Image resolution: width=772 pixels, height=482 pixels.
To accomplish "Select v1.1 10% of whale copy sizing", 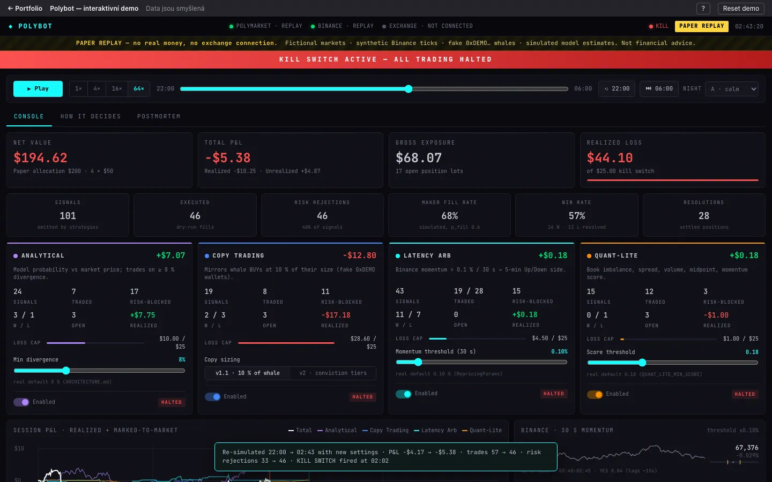I will pos(248,373).
